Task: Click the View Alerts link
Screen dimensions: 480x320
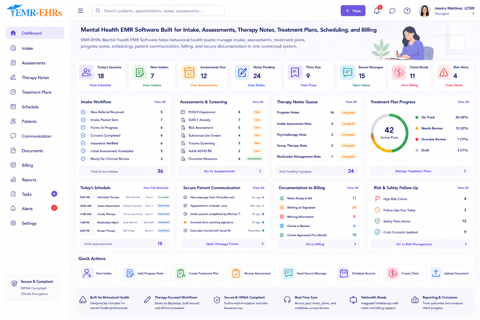Action: [454, 85]
